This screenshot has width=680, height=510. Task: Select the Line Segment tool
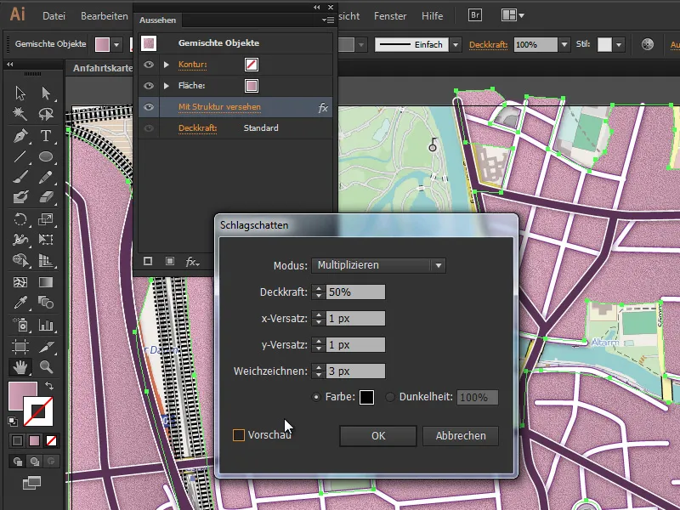tap(20, 156)
